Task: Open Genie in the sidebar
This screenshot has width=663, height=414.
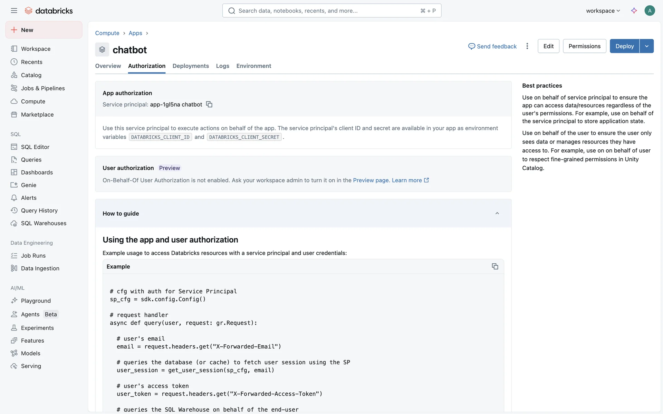Action: click(28, 185)
